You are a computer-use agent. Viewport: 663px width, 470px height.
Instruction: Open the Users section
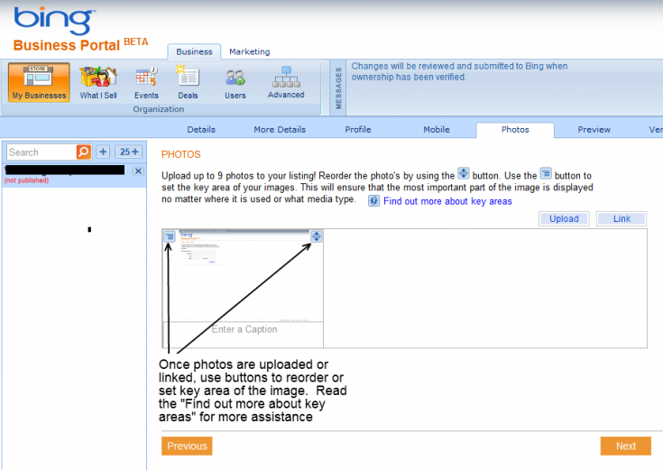click(x=235, y=84)
